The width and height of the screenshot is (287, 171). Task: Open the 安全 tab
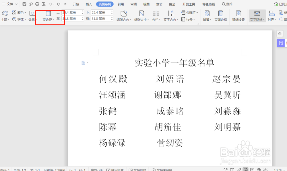coord(172,4)
